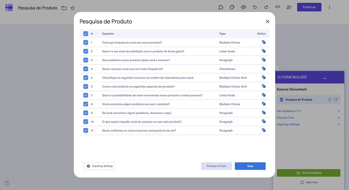Screen dimensions: 349x190
Task: Click the form title Pesquisa de Produto in header
Action: point(38,8)
